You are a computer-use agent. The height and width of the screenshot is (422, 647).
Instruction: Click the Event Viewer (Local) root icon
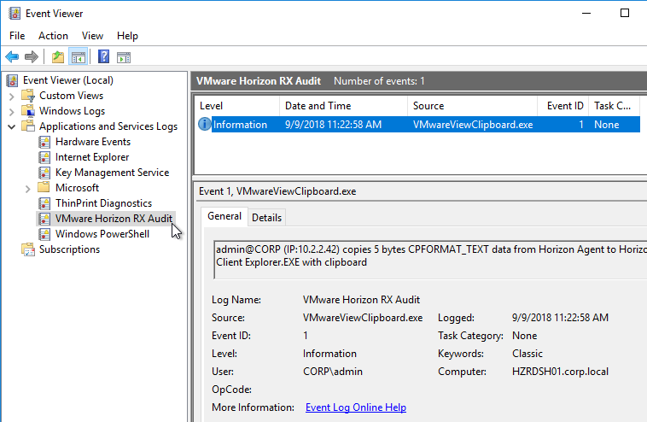tap(13, 80)
